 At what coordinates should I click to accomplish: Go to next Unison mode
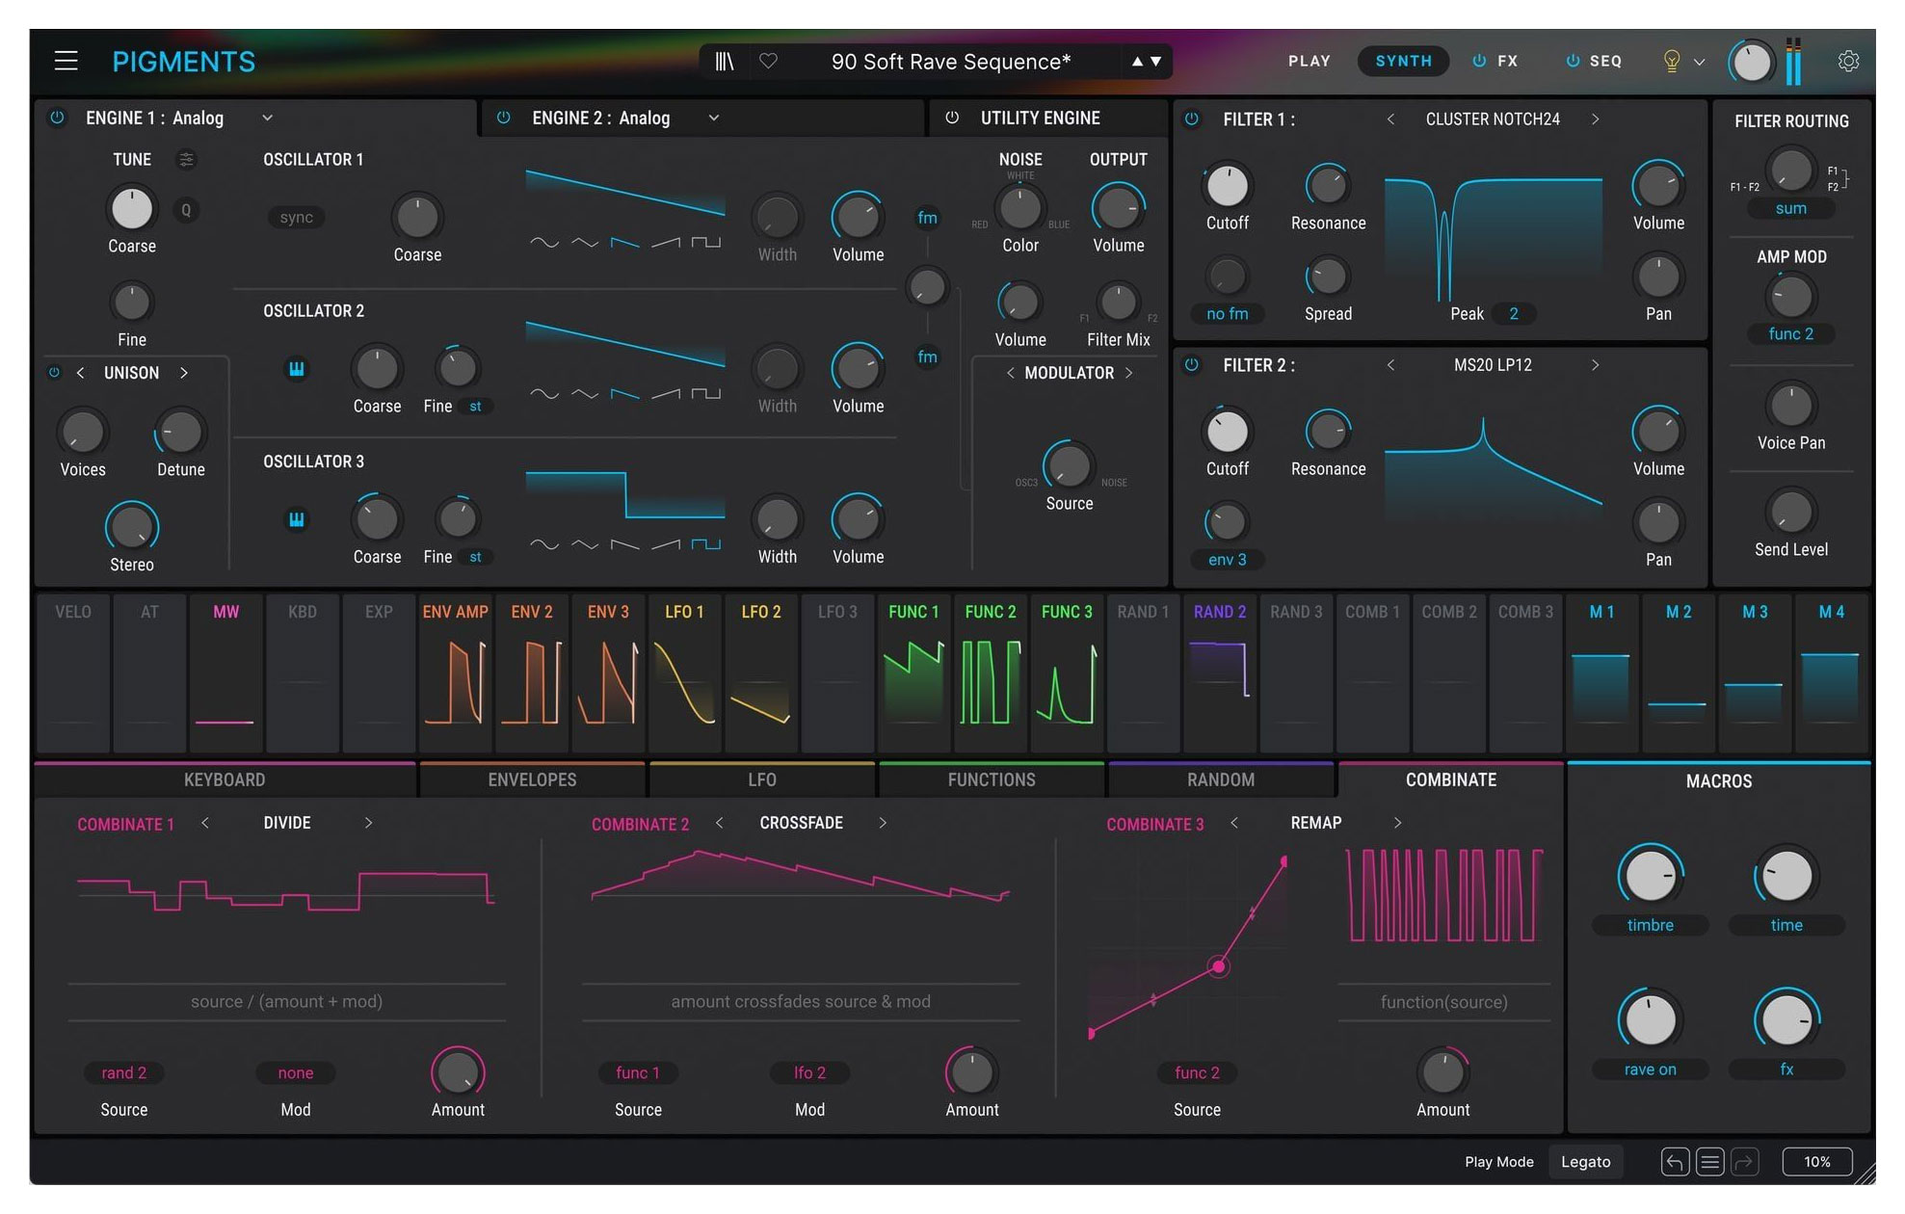pyautogui.click(x=183, y=373)
